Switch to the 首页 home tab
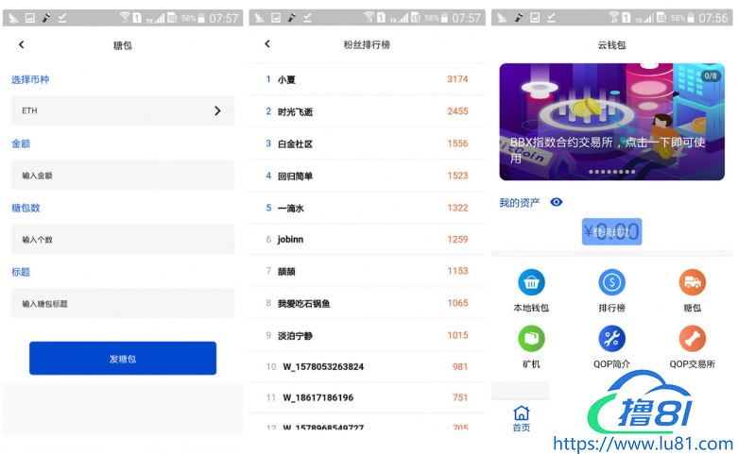The image size is (738, 454). click(x=521, y=417)
